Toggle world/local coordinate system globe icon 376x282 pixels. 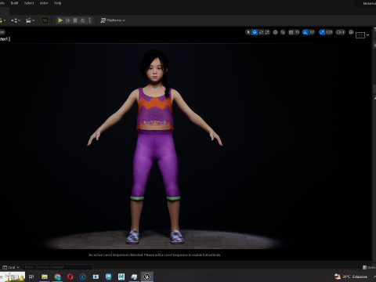(x=275, y=32)
